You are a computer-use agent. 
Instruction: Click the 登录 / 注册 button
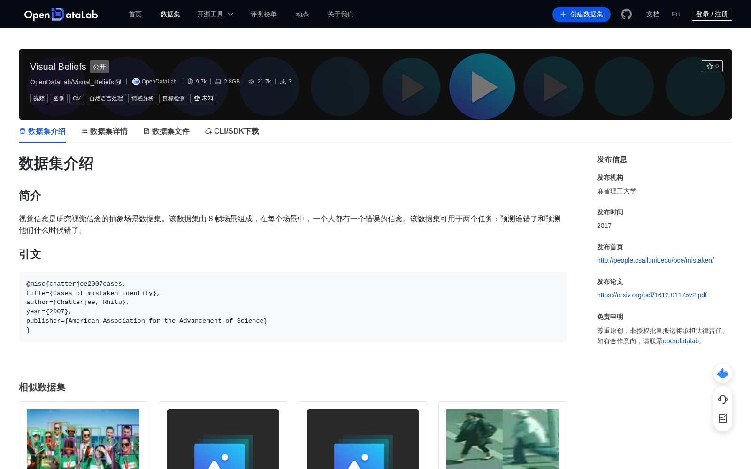[712, 14]
